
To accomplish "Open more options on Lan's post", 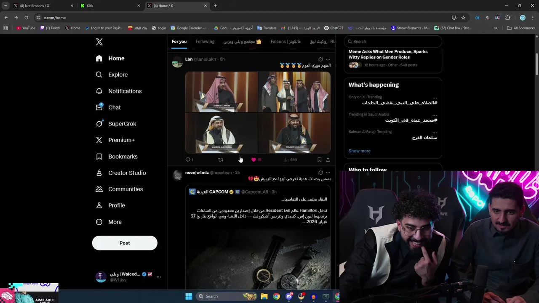I will pos(328,59).
